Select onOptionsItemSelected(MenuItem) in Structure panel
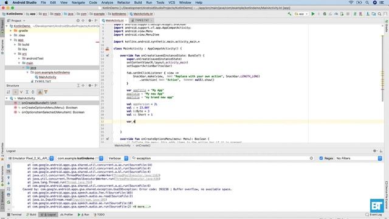389x219 pixels. tap(53, 112)
